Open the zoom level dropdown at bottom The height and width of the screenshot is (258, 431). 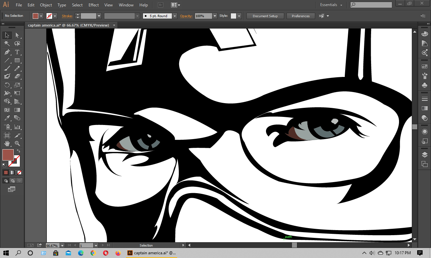pyautogui.click(x=62, y=246)
